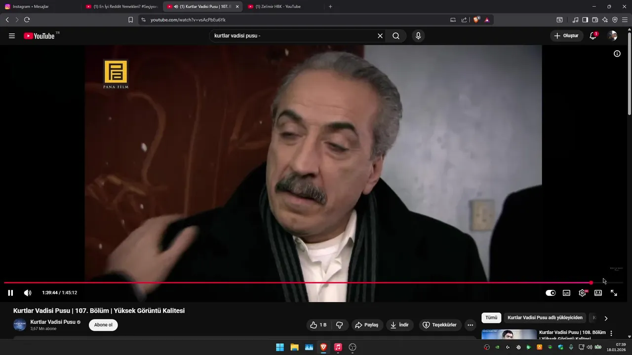632x355 pixels.
Task: Open the music note playlist icon
Action: click(575, 20)
